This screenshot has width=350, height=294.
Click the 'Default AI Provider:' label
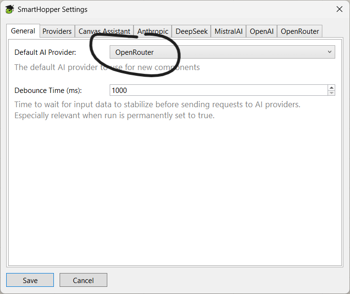click(x=45, y=52)
